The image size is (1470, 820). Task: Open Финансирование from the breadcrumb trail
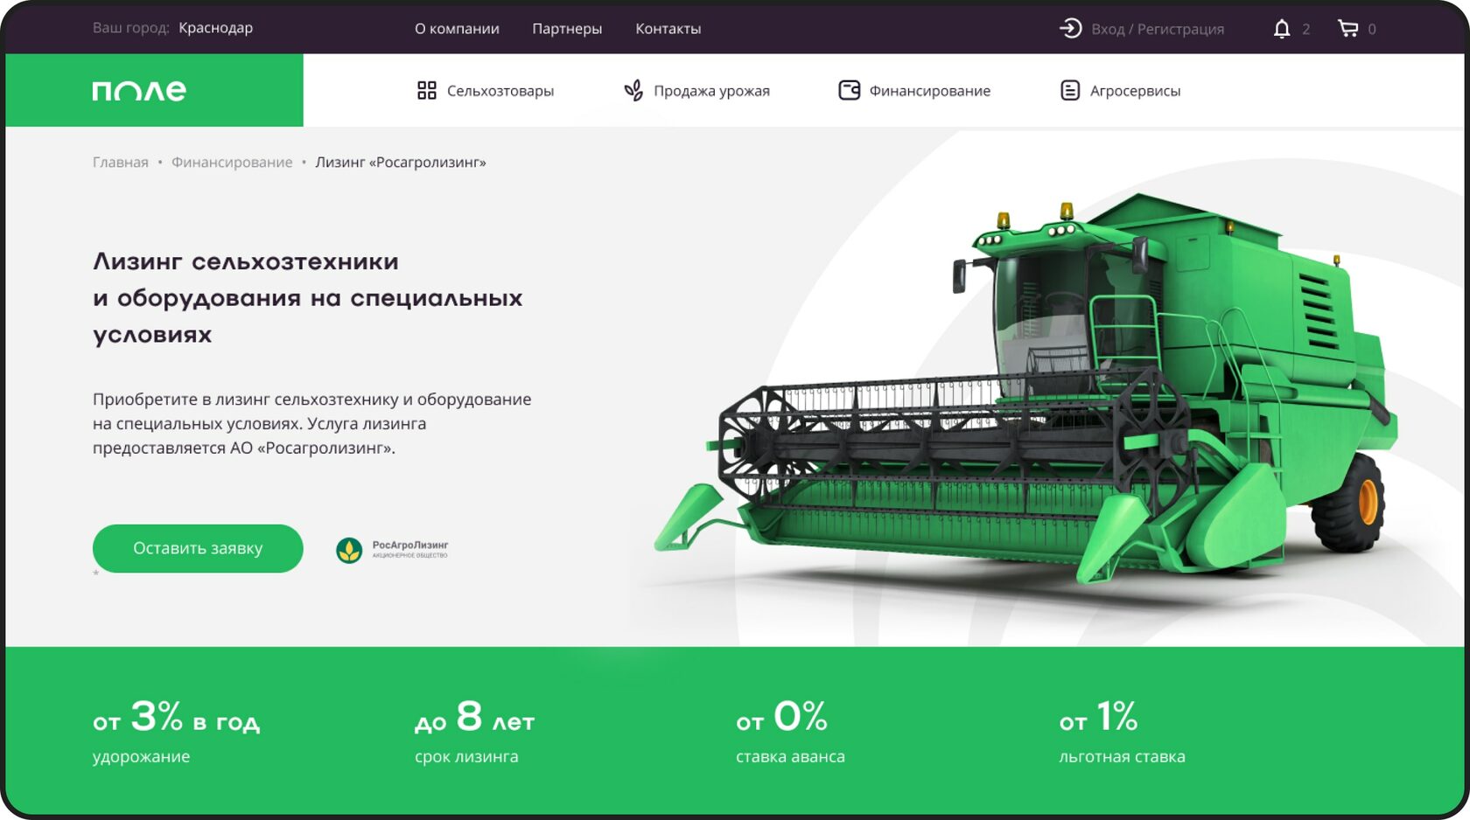[232, 162]
